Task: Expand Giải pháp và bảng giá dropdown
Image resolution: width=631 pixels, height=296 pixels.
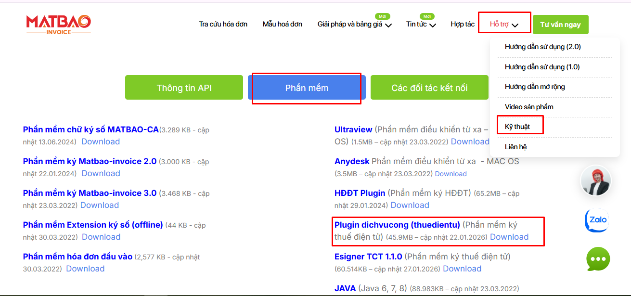Action: 354,25
